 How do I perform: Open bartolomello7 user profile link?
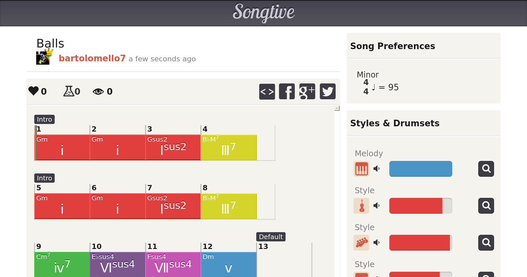tap(92, 58)
